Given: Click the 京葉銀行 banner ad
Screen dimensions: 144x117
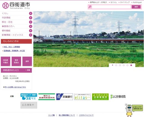Looking at the screenshot, I should tap(65, 97).
